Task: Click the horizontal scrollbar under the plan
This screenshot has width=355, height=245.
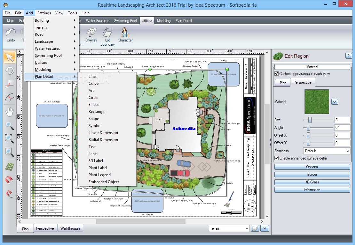Action: coord(140,221)
